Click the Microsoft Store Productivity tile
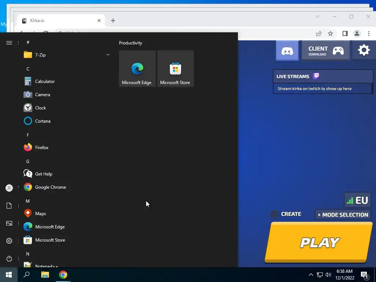Screen dimensions: 376x282 (175, 69)
